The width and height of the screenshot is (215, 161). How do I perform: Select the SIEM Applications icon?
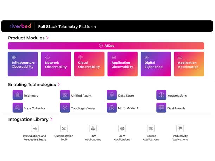(122, 129)
